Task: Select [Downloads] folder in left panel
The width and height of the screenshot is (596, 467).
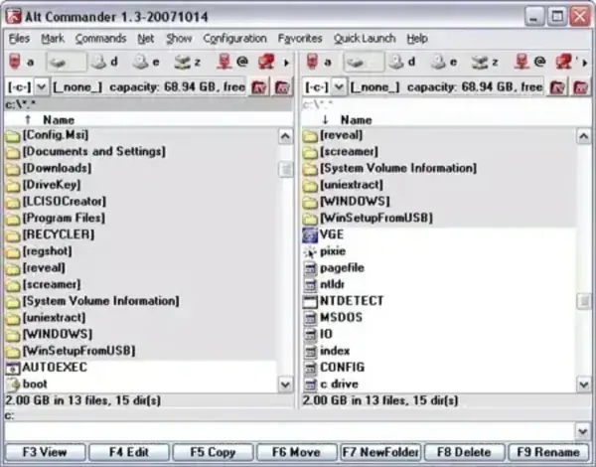Action: (x=141, y=168)
